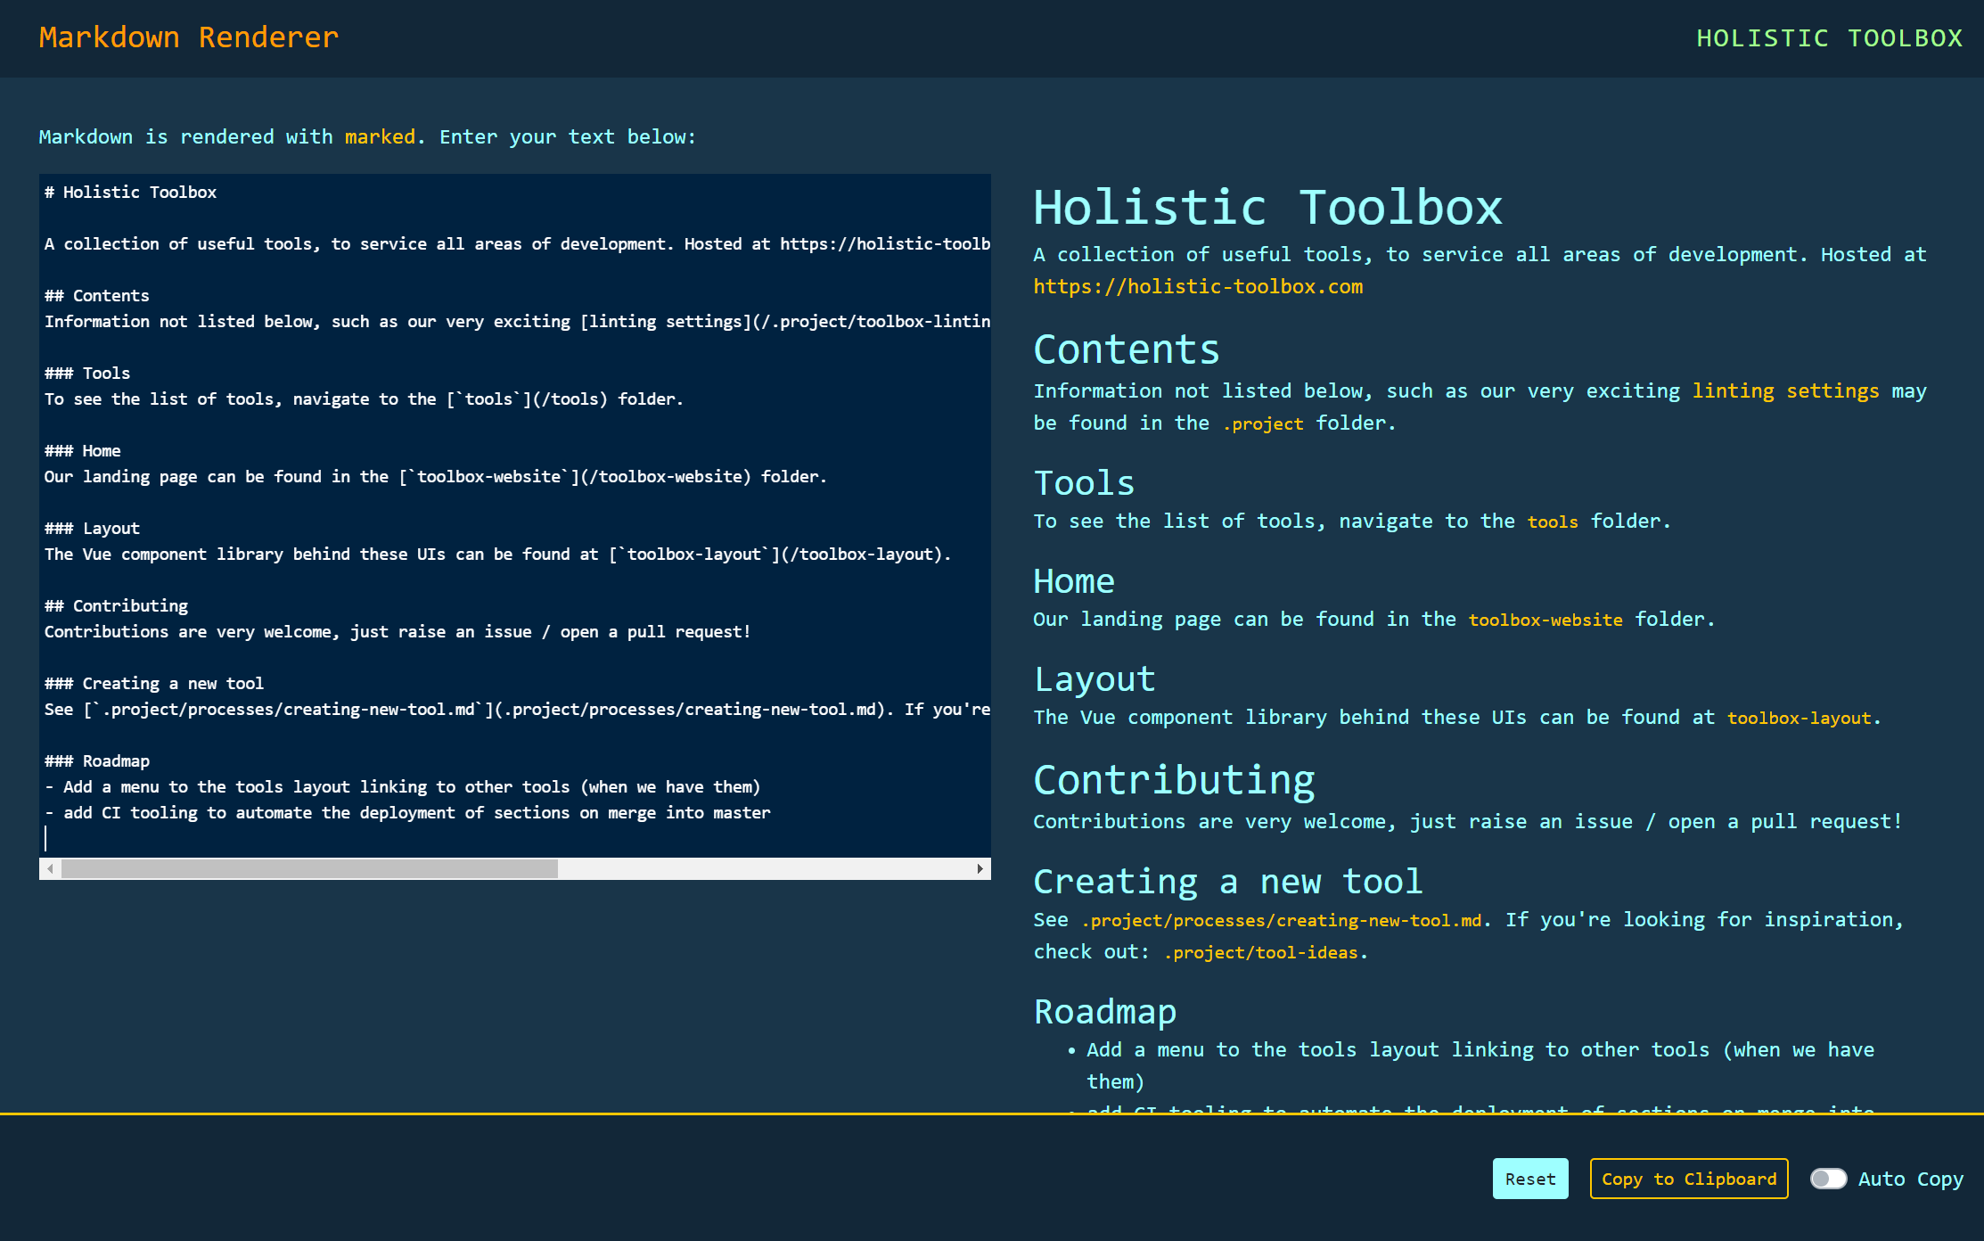The width and height of the screenshot is (1984, 1241).
Task: Click the Auto Copy label
Action: [1911, 1179]
